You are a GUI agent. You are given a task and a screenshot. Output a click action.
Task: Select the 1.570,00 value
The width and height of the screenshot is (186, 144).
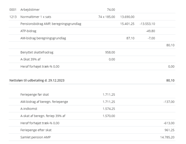click(109, 116)
